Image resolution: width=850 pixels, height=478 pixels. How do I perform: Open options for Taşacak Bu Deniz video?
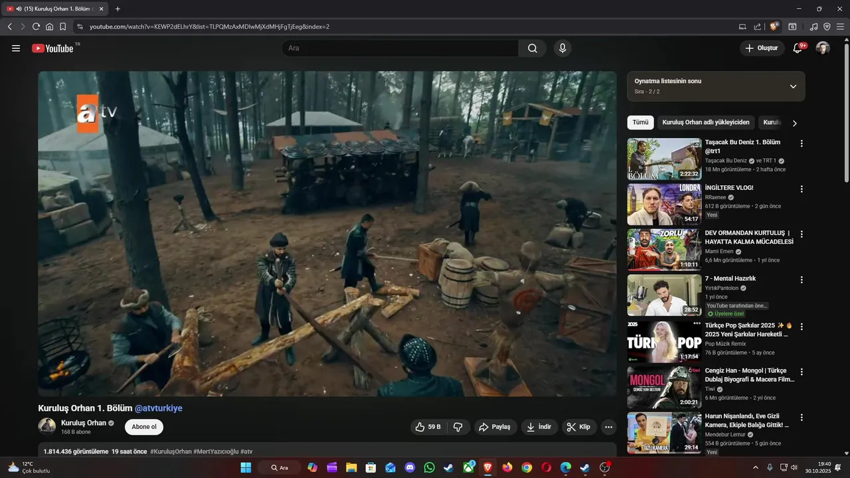pos(802,143)
